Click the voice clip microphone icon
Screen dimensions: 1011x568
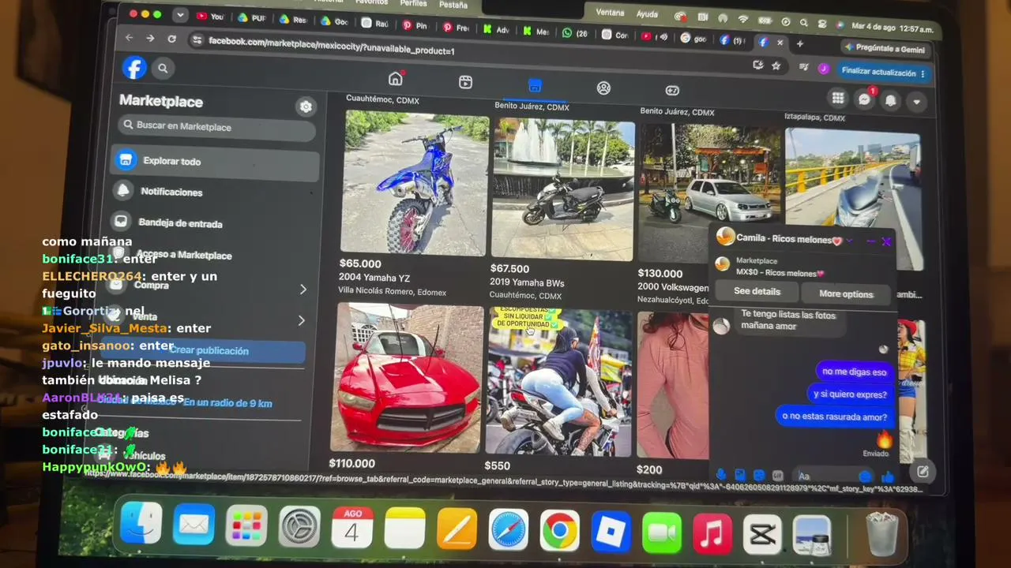click(x=720, y=475)
